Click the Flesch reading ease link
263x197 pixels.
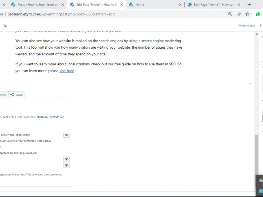2,175
